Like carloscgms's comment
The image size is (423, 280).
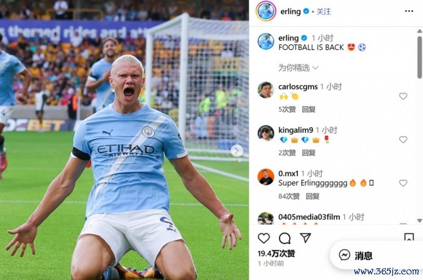coord(403,96)
